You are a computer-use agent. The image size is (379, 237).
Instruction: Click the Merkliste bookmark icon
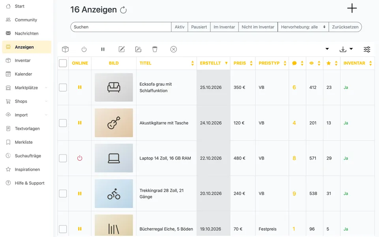tap(8, 142)
